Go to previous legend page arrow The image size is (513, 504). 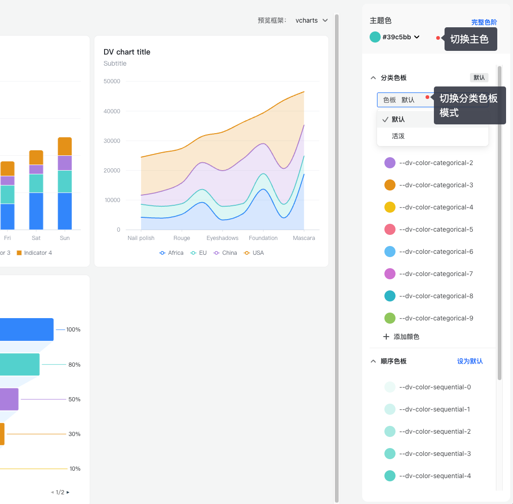(52, 492)
